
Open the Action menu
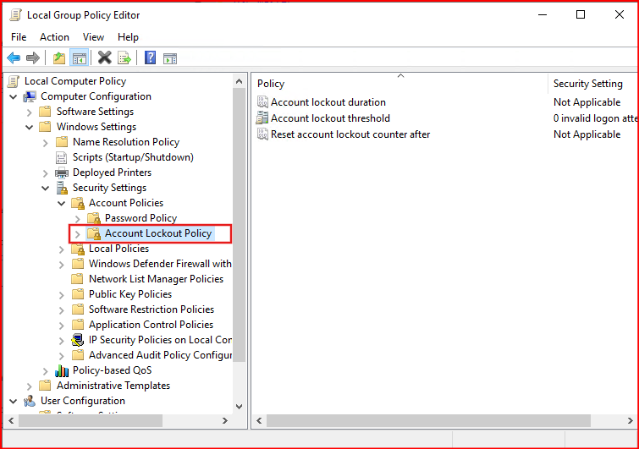pos(54,37)
